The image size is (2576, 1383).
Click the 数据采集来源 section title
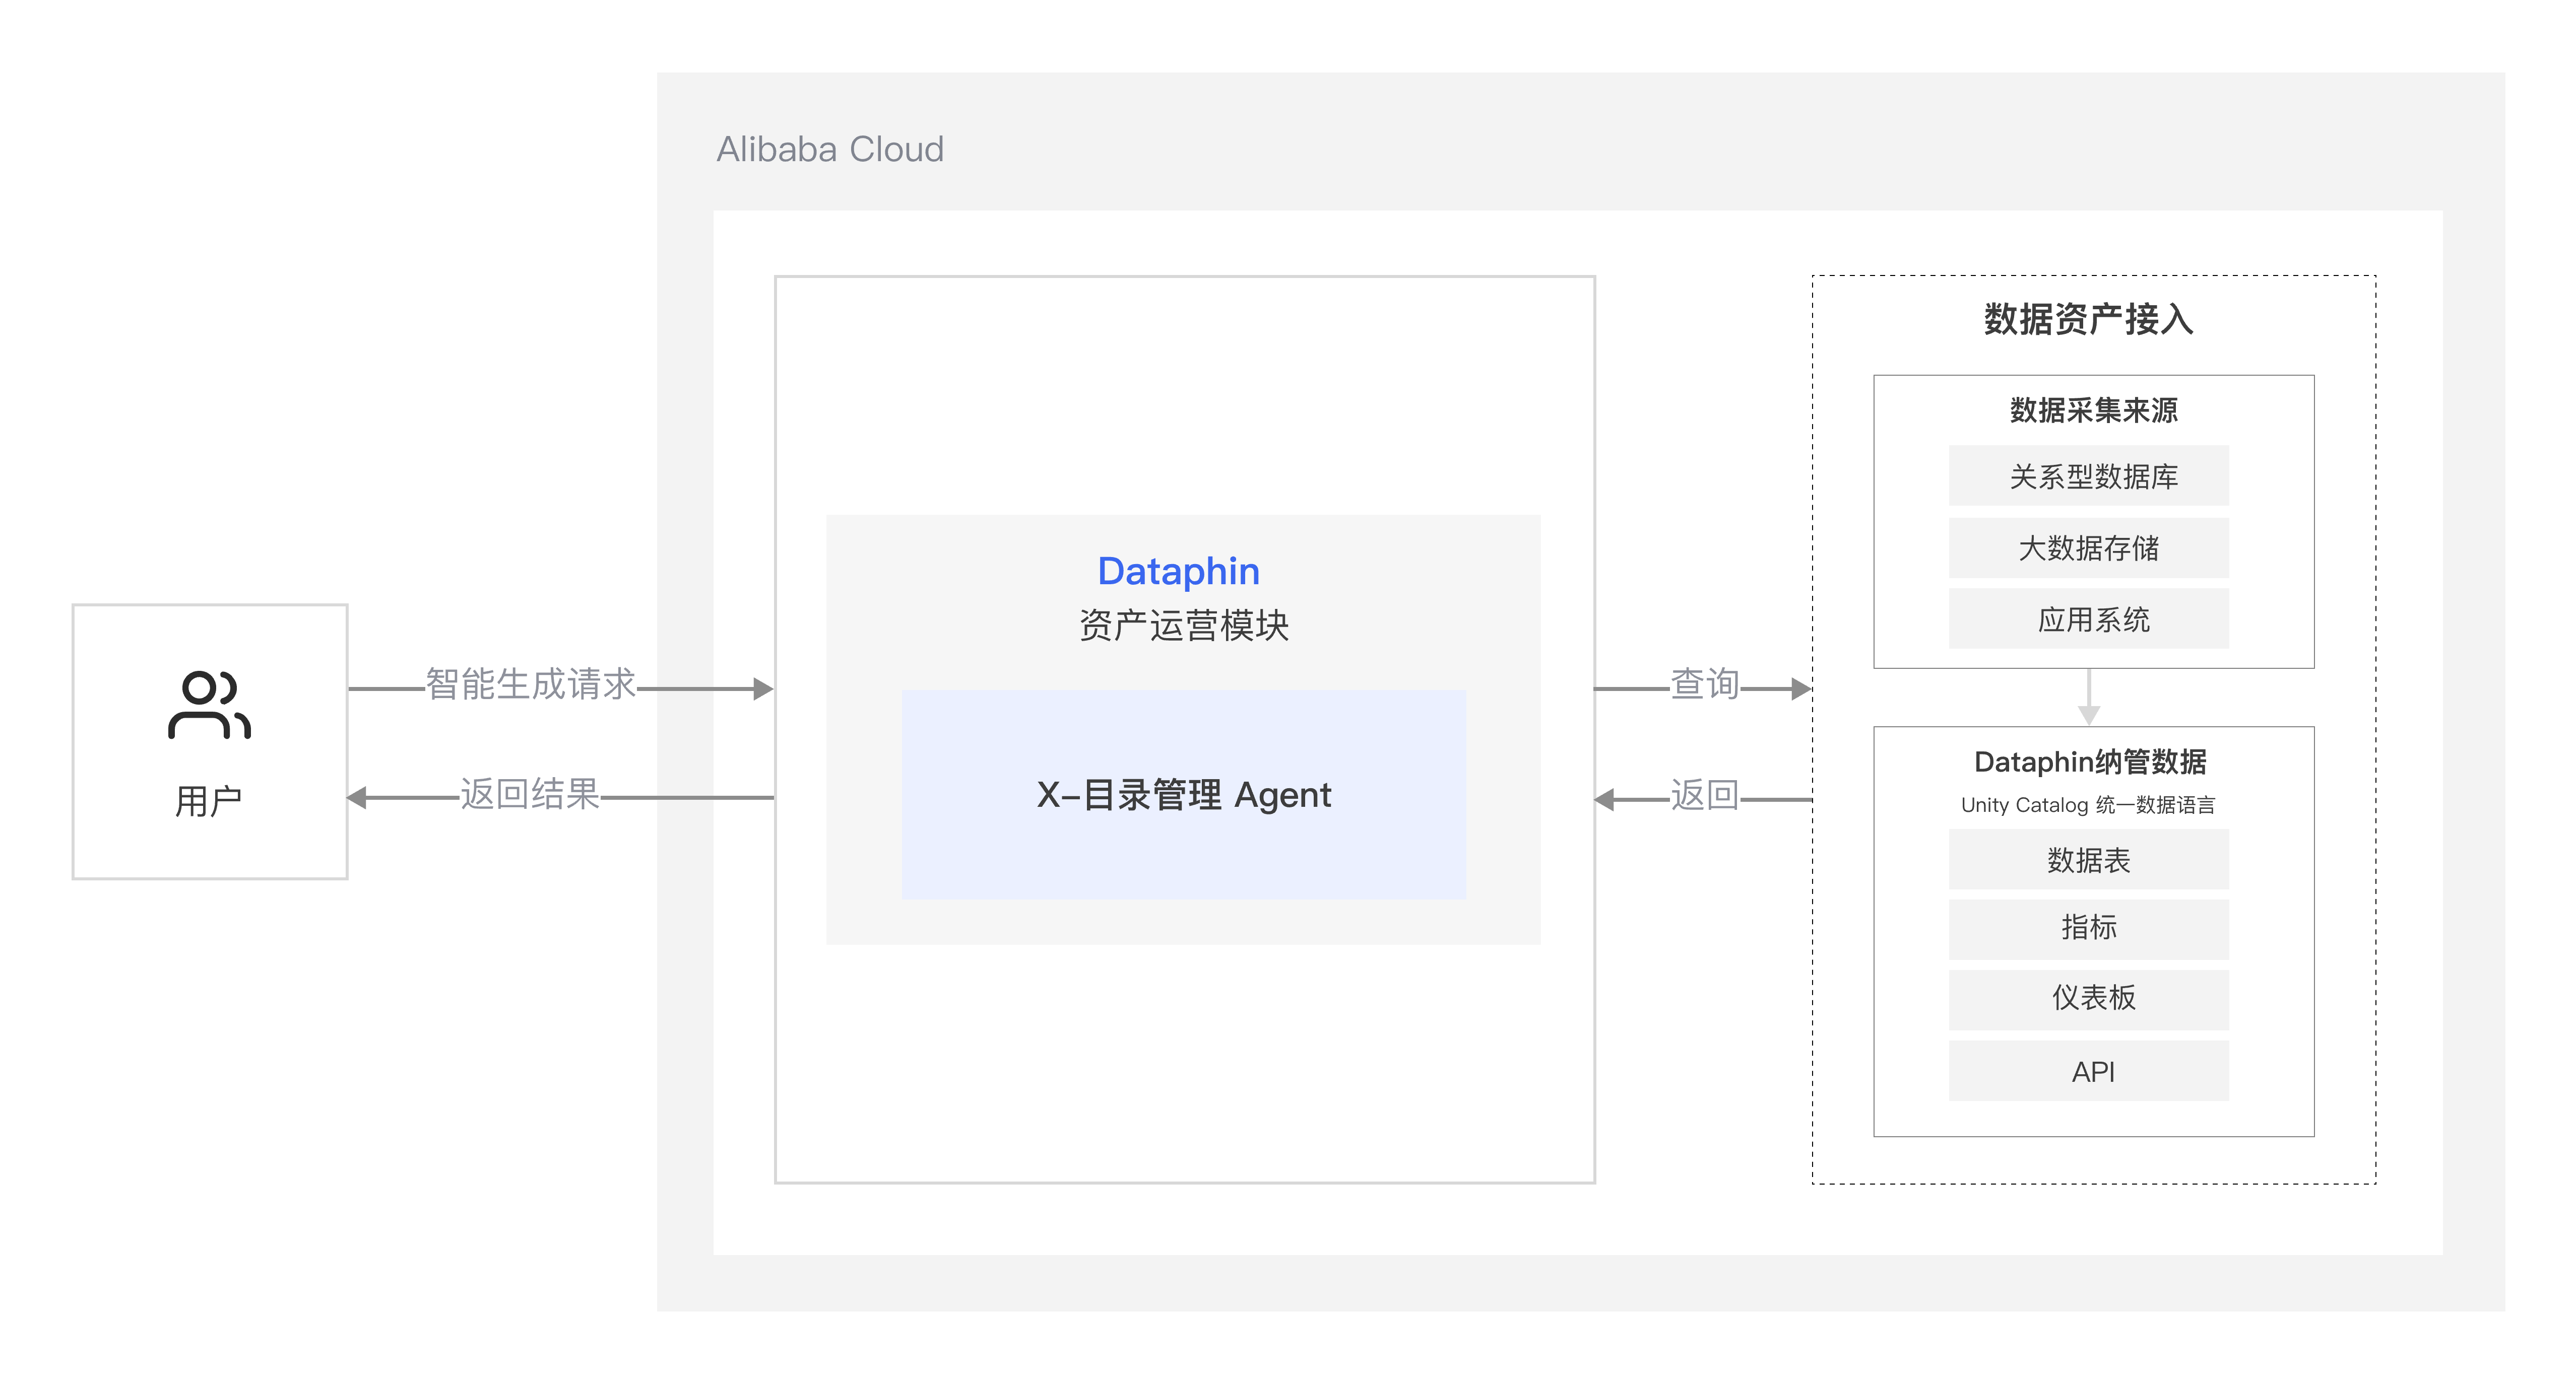(2093, 409)
